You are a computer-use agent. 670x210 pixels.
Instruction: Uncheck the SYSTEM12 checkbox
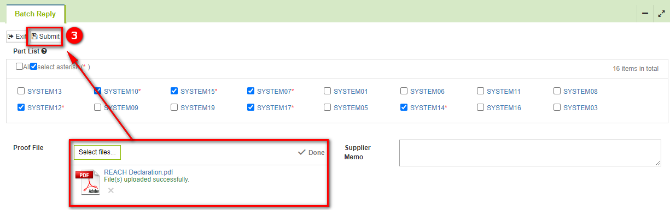[21, 107]
